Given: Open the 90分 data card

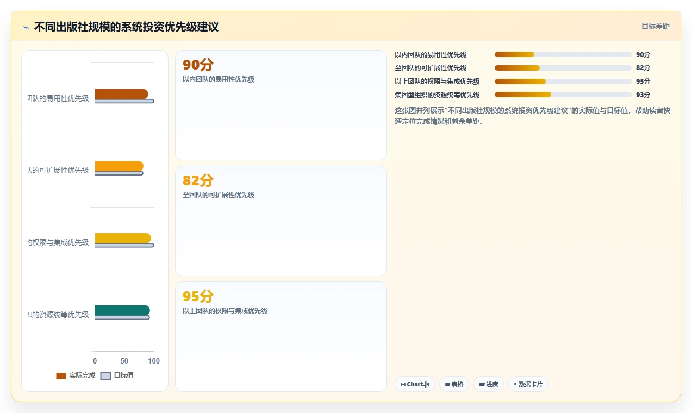Looking at the screenshot, I should (x=280, y=105).
